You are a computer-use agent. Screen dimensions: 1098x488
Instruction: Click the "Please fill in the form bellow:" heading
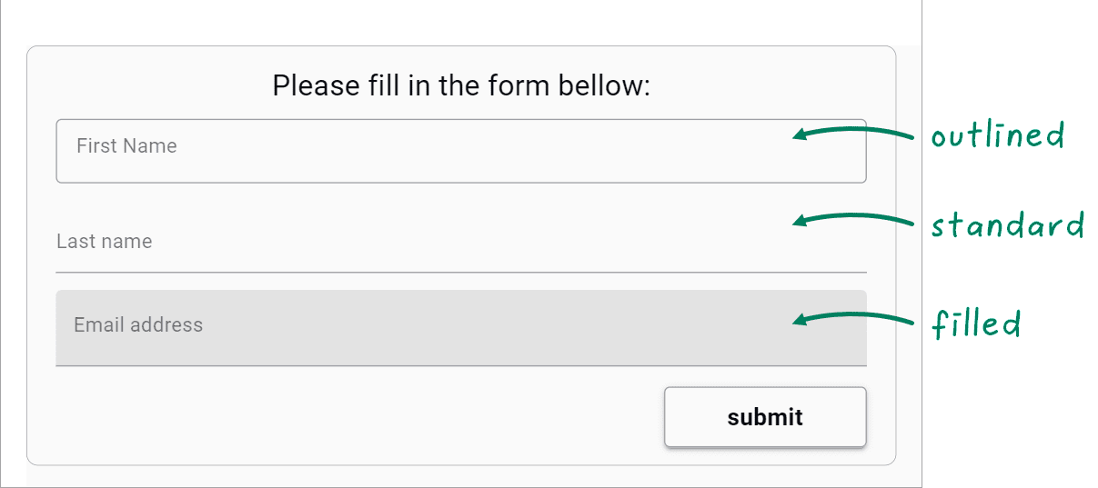[461, 86]
